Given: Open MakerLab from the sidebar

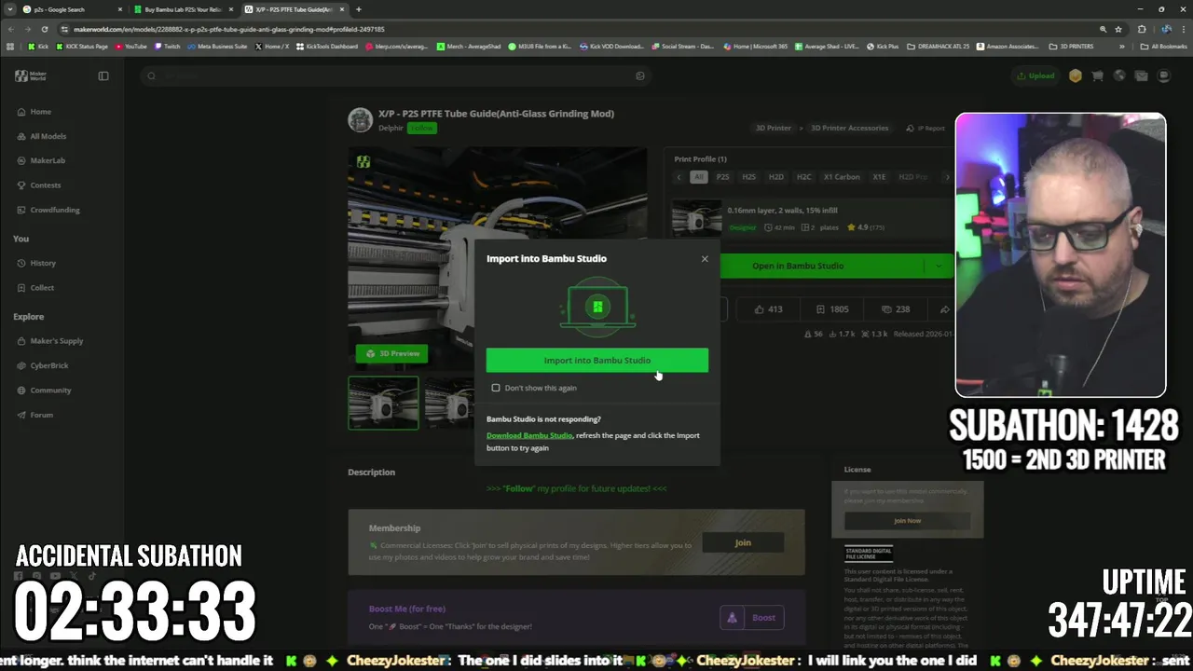Looking at the screenshot, I should [x=40, y=160].
